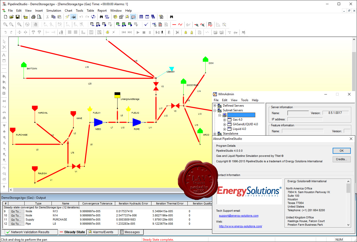
Task: Click the Send mail envelope icon
Action: click(x=25, y=17)
